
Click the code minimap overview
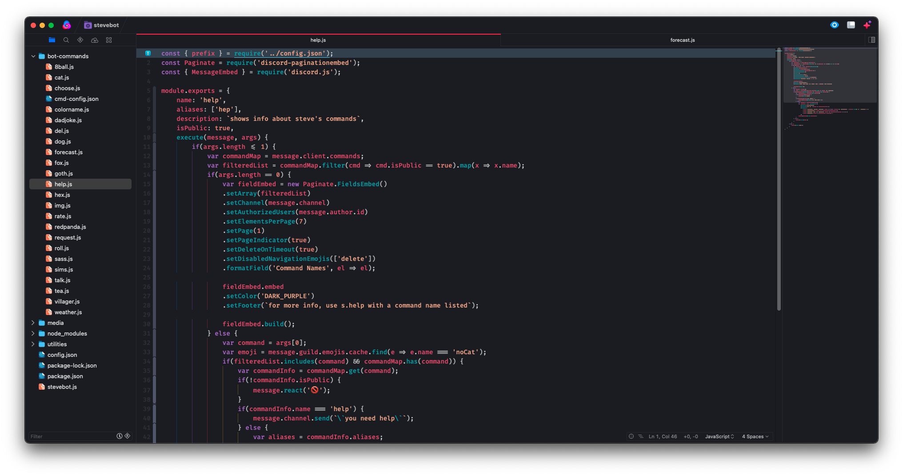(x=830, y=89)
